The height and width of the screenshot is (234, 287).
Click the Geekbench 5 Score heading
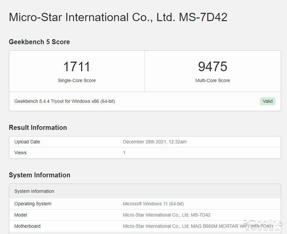click(x=39, y=42)
